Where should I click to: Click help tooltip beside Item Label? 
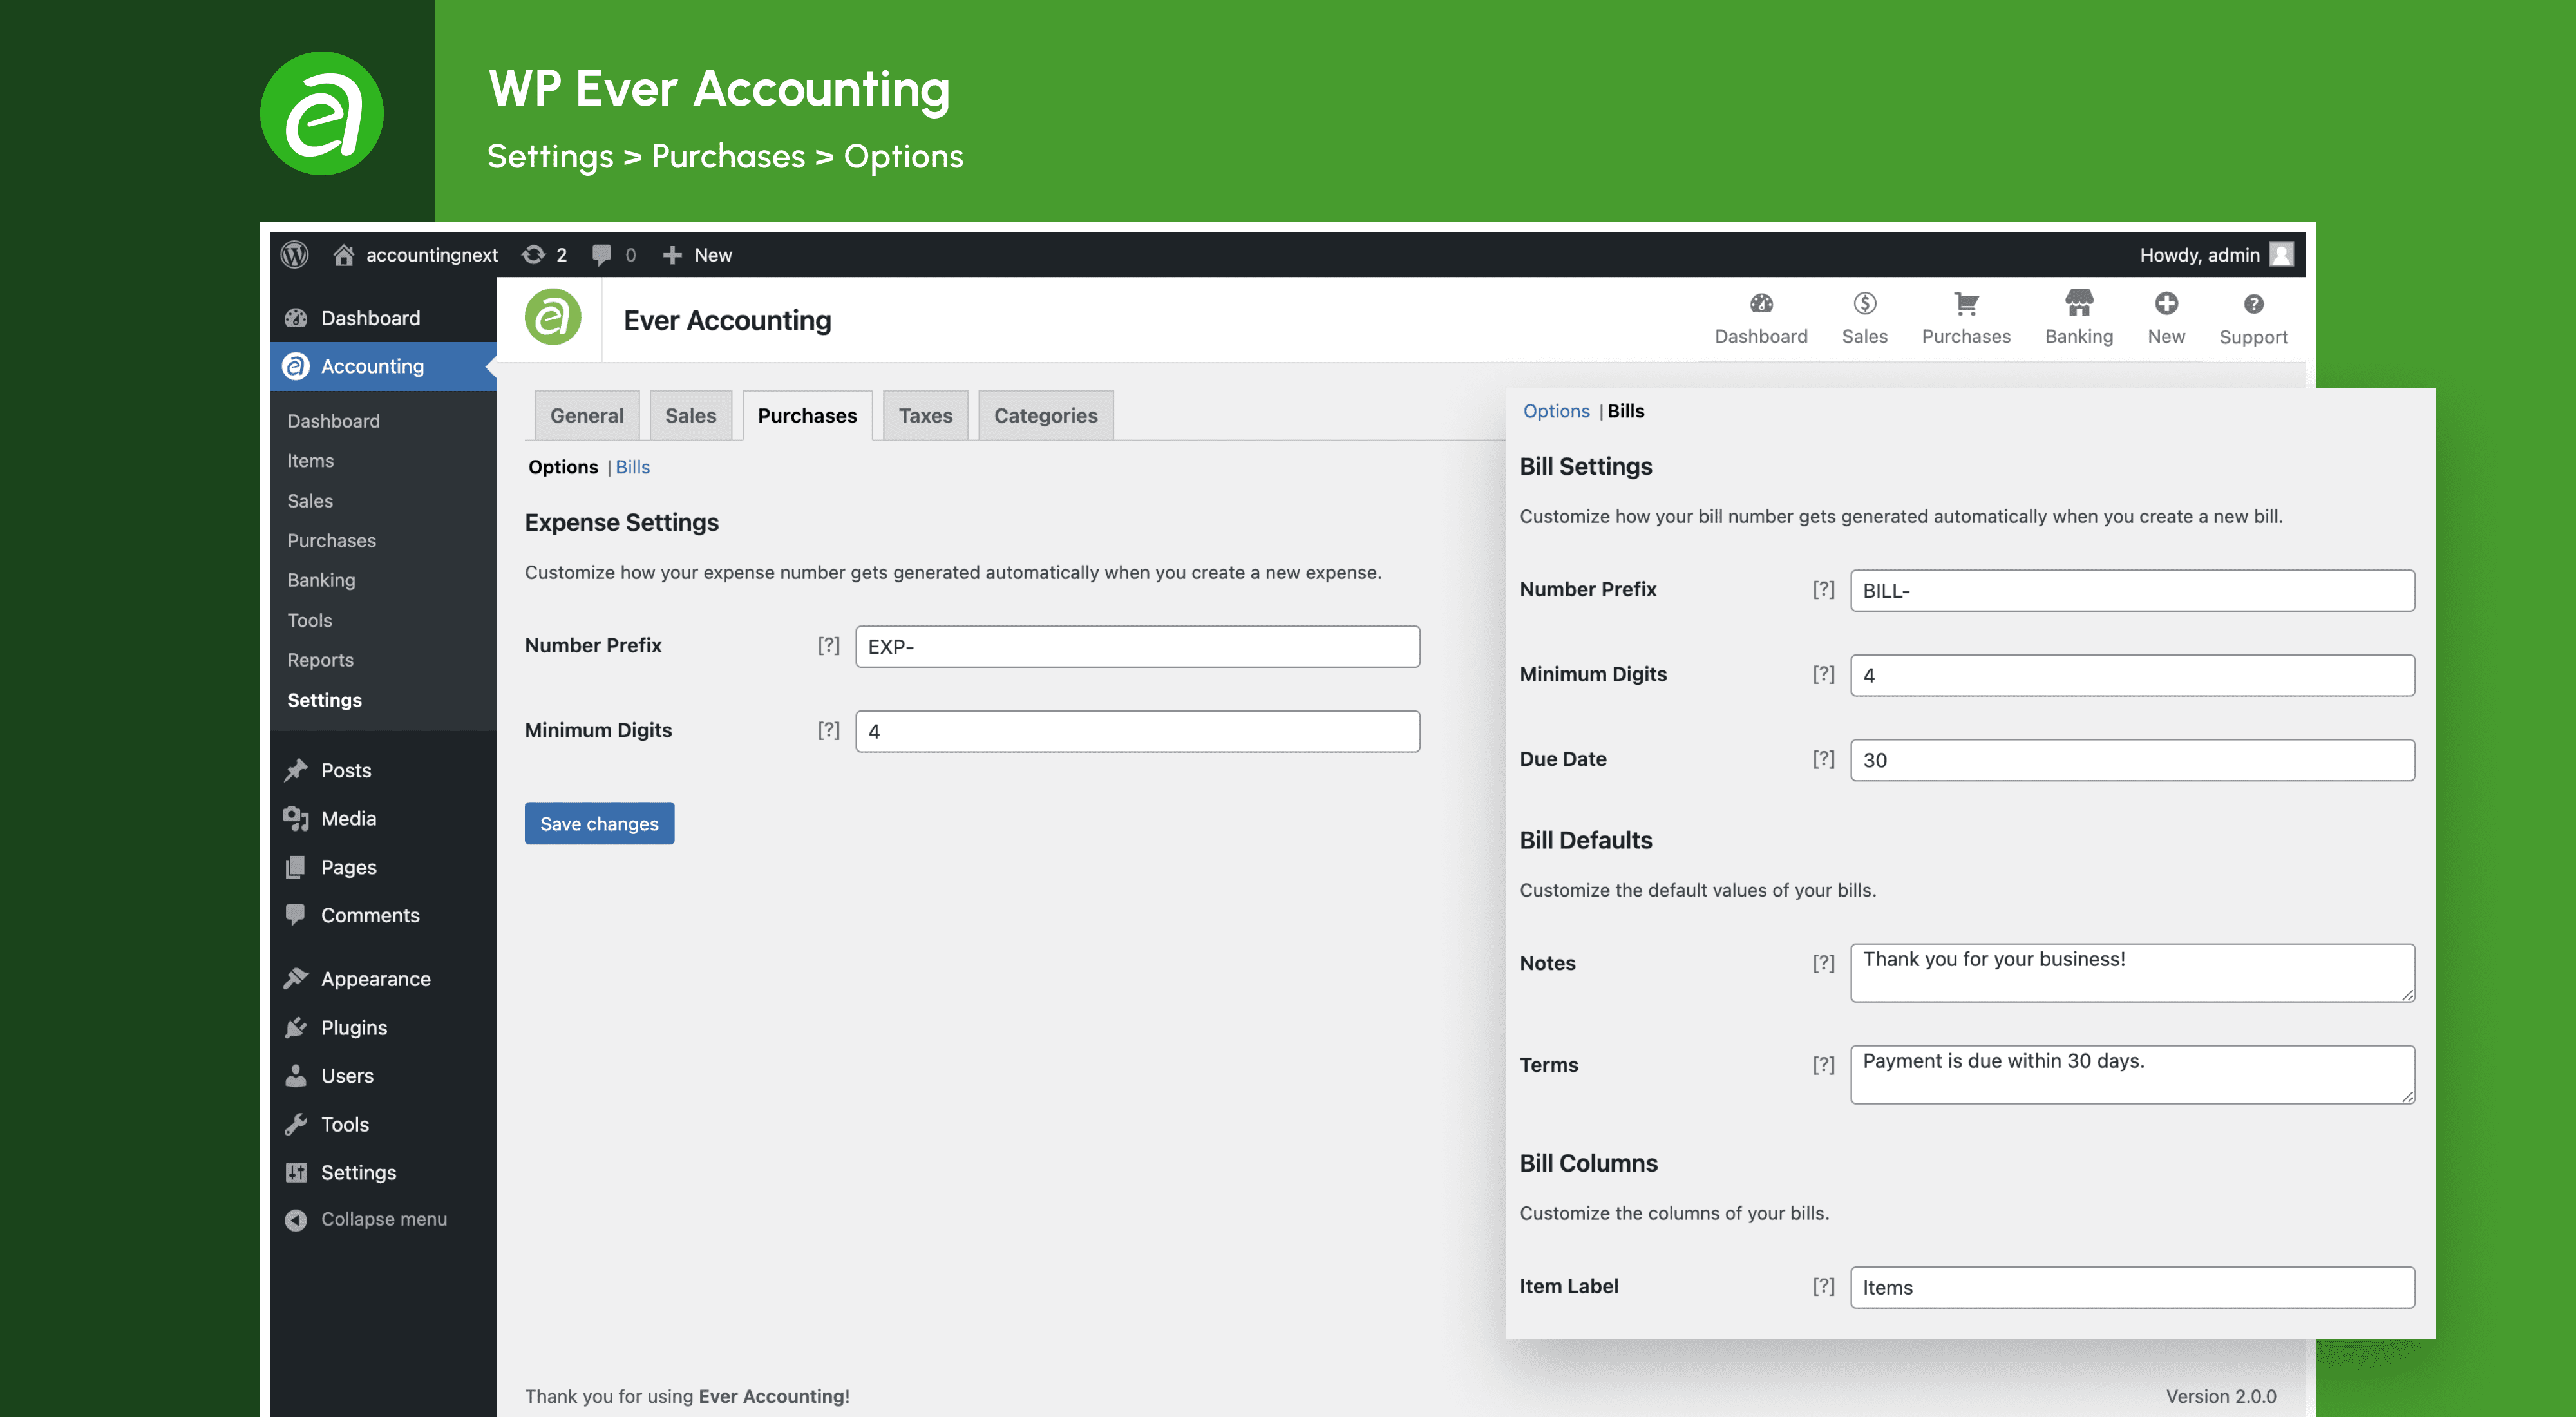click(1823, 1286)
